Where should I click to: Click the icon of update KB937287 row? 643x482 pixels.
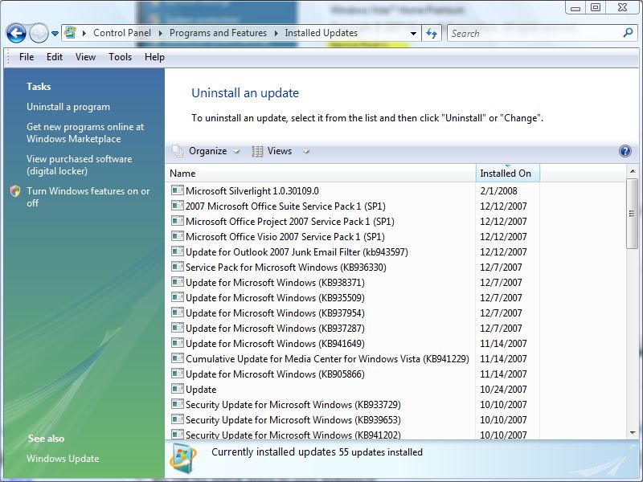pyautogui.click(x=177, y=328)
